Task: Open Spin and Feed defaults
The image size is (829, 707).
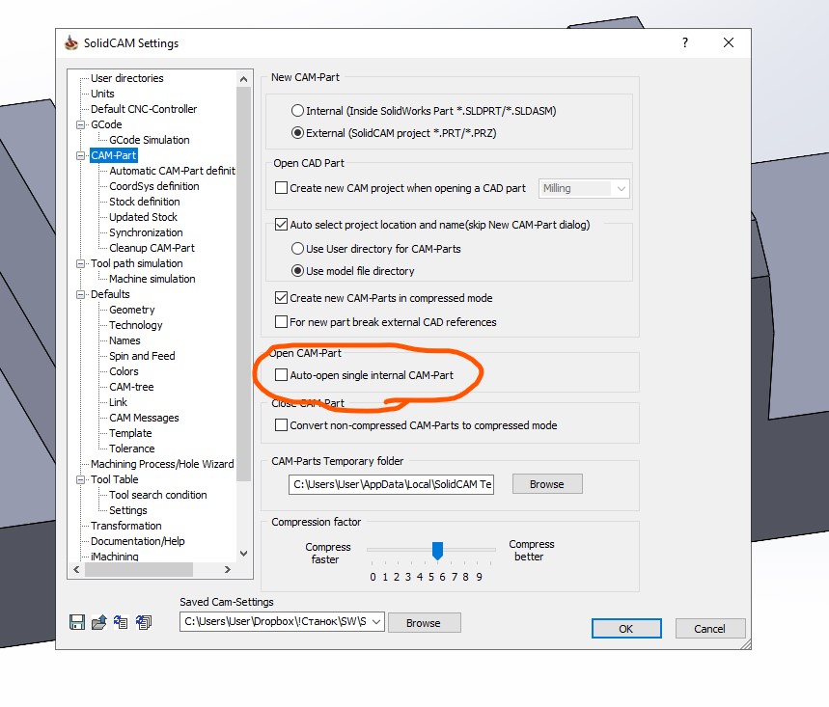Action: pyautogui.click(x=142, y=356)
